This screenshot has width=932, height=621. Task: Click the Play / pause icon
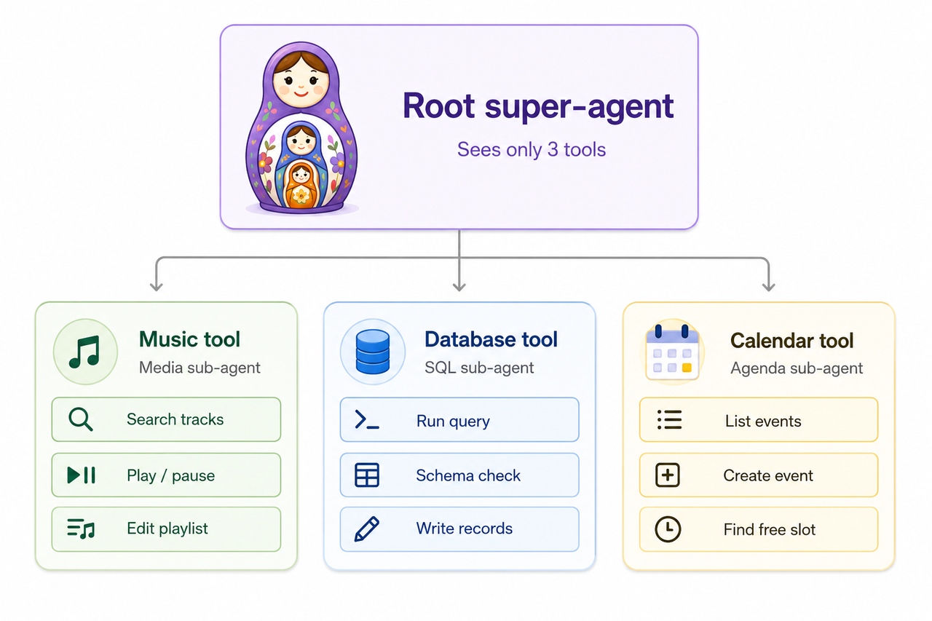click(81, 475)
